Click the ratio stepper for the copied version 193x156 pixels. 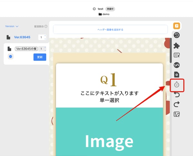tap(42, 49)
